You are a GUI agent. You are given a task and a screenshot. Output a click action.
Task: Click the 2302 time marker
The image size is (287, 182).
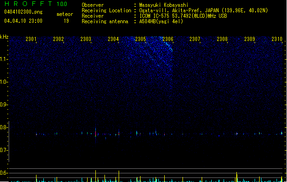point(58,39)
